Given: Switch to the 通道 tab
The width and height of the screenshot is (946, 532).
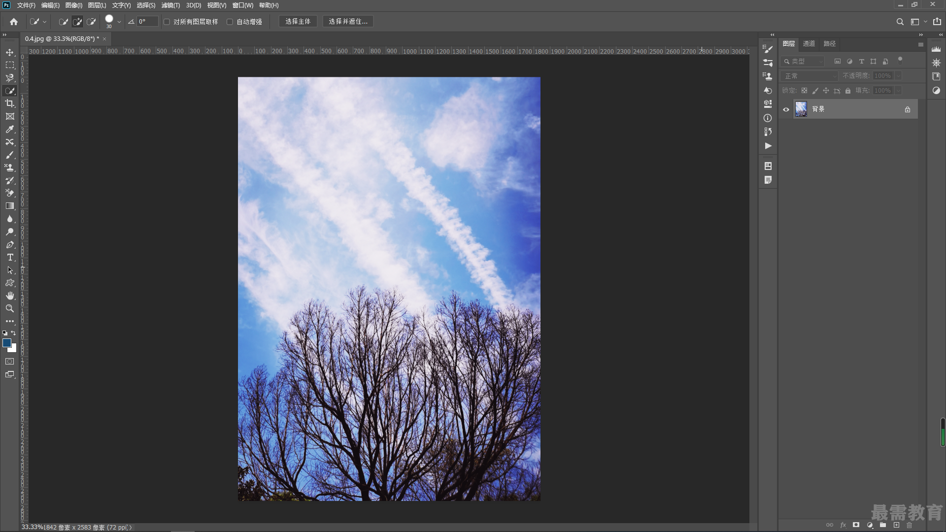Looking at the screenshot, I should (809, 44).
